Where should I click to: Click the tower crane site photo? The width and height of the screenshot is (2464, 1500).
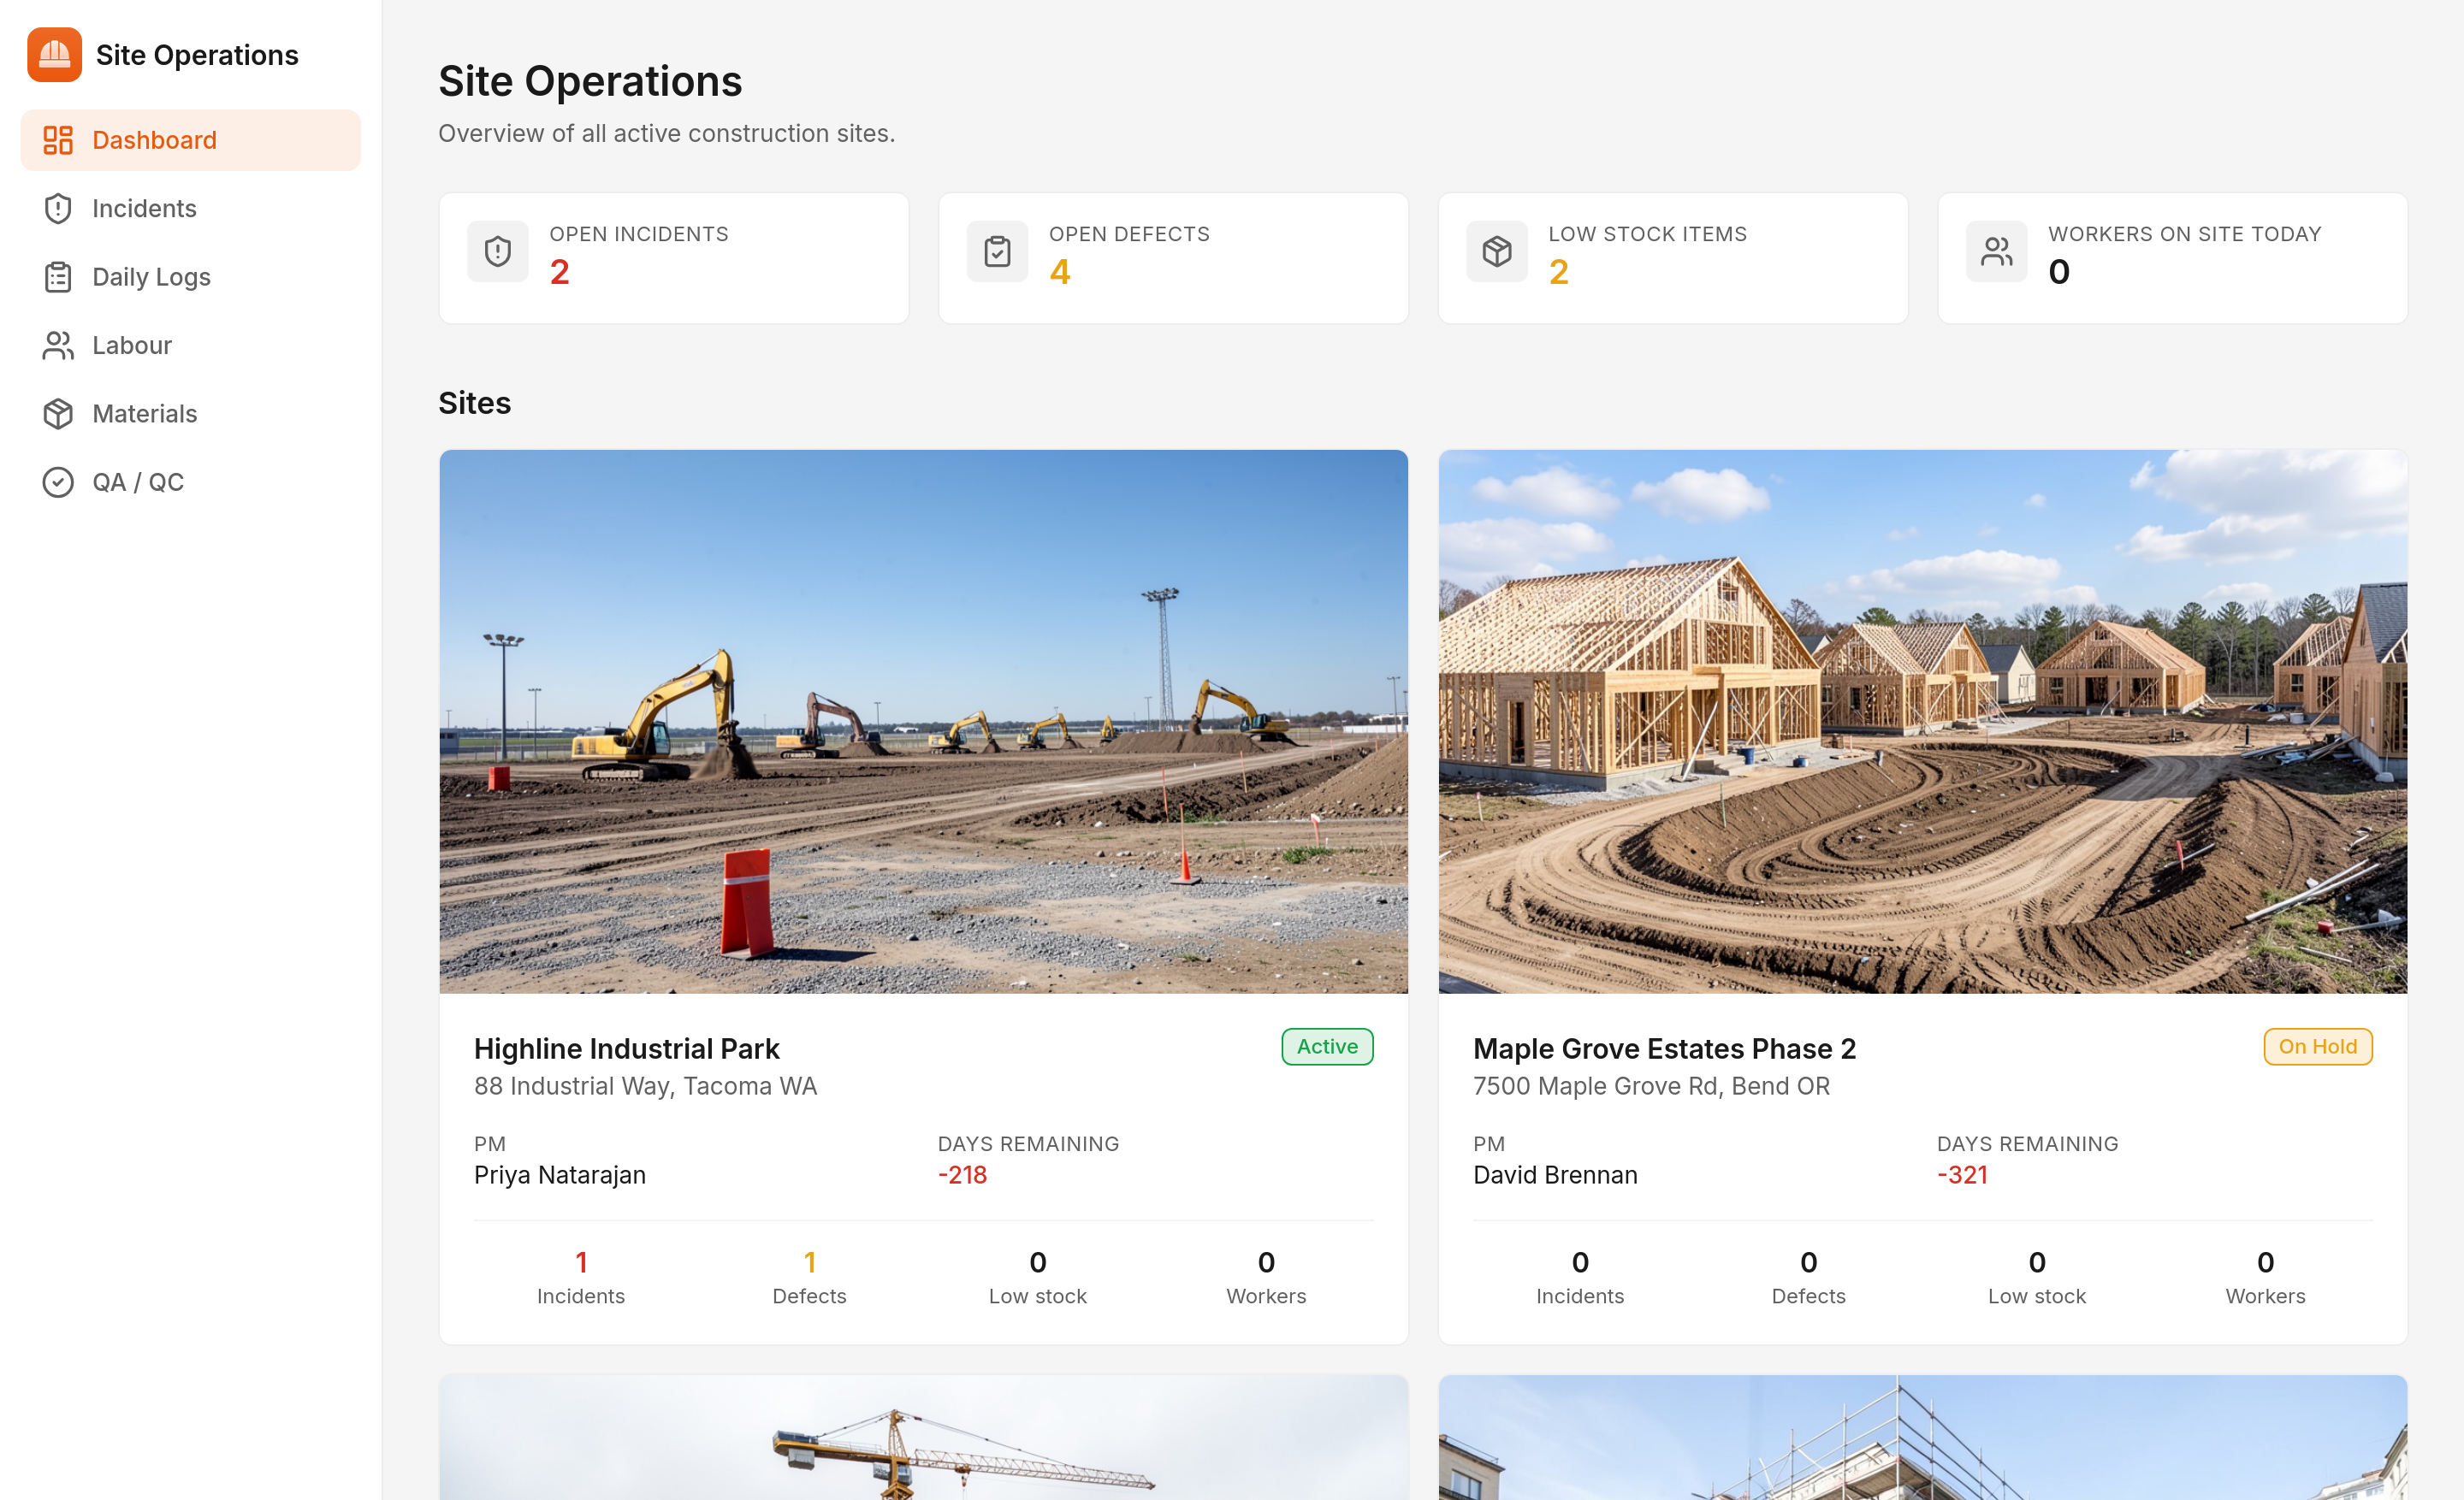tap(923, 1437)
